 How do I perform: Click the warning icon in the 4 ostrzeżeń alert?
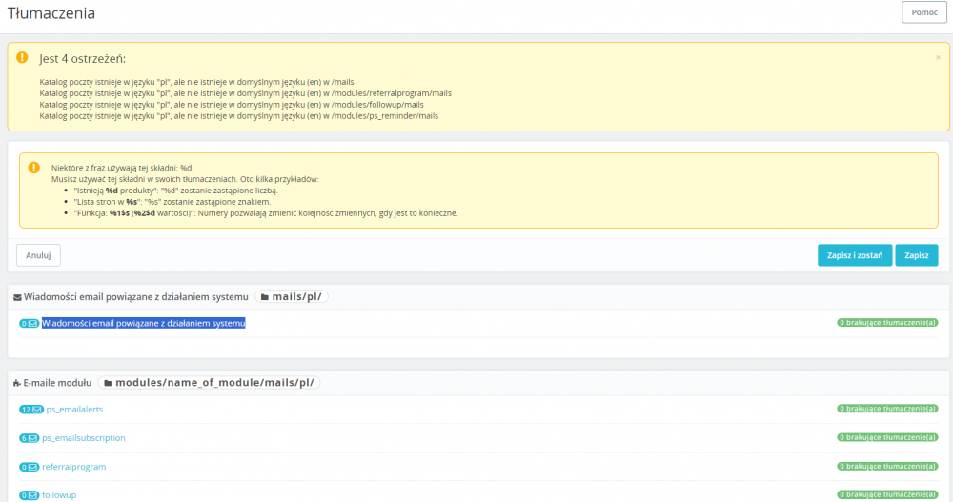tap(22, 57)
